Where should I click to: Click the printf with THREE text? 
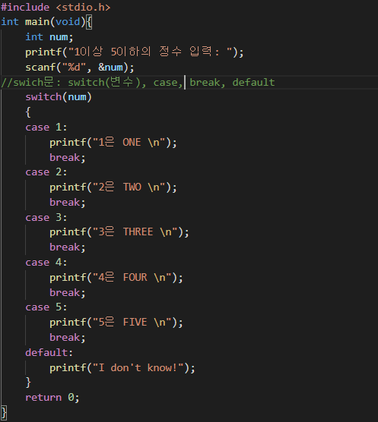point(119,232)
